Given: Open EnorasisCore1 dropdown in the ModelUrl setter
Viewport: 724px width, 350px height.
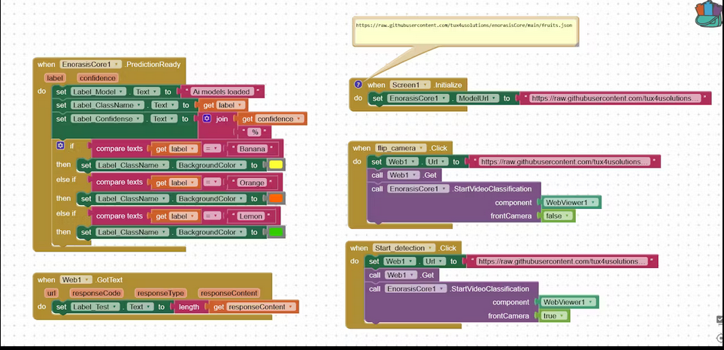Looking at the screenshot, I should point(418,98).
